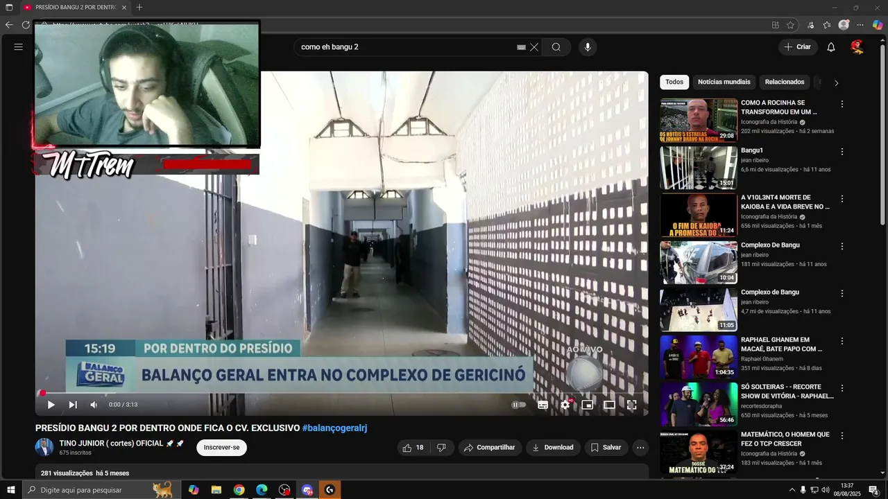888x499 pixels.
Task: Go back in the browser
Action: pos(9,25)
